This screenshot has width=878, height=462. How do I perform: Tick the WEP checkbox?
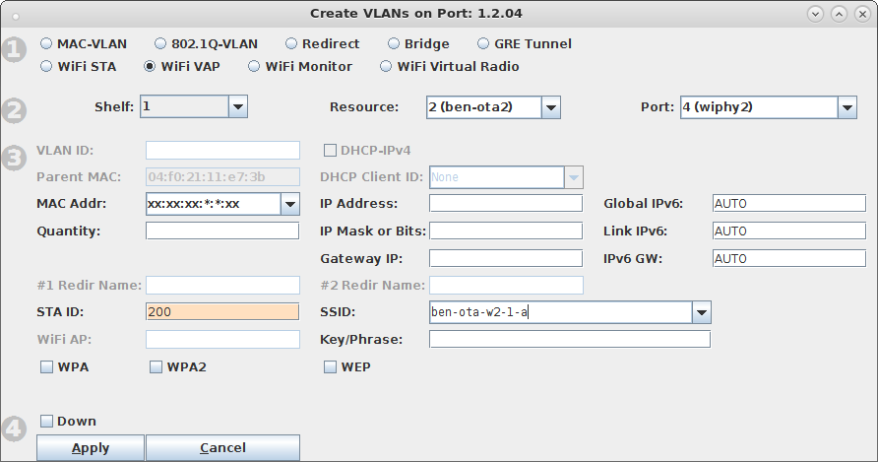[331, 367]
